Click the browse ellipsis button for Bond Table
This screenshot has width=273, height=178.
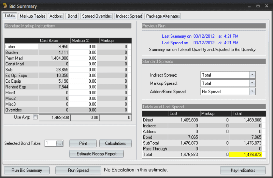[x=59, y=144]
